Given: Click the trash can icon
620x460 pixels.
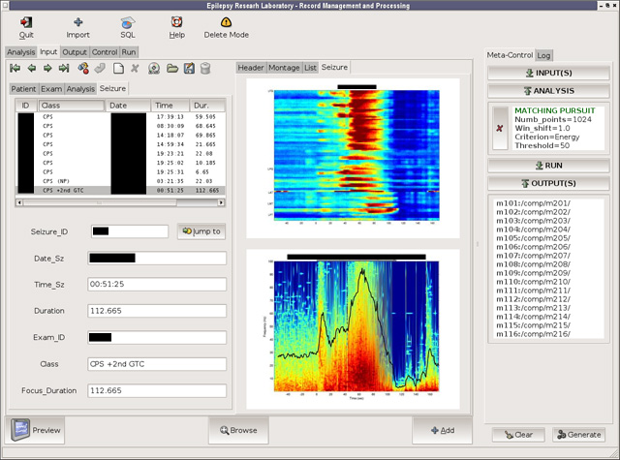Looking at the screenshot, I should point(205,69).
